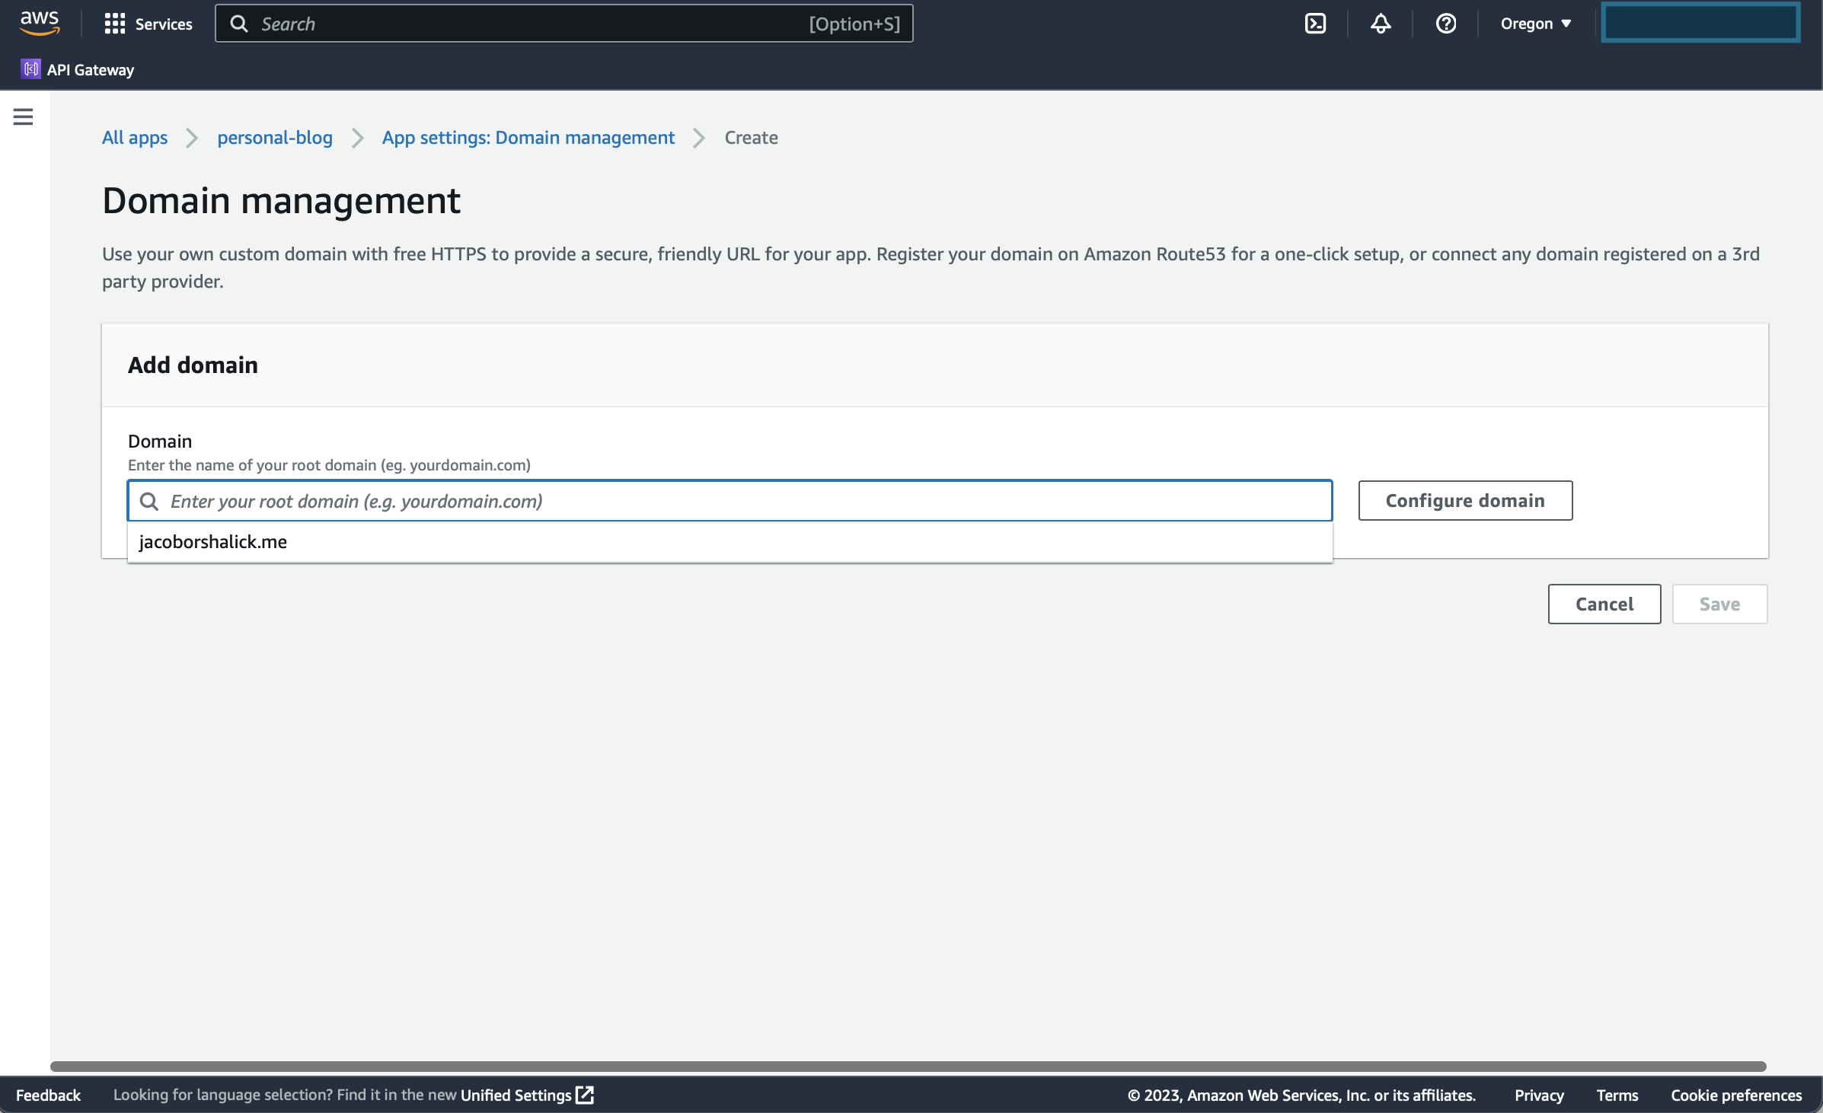Open CloudShell terminal icon

(x=1315, y=24)
